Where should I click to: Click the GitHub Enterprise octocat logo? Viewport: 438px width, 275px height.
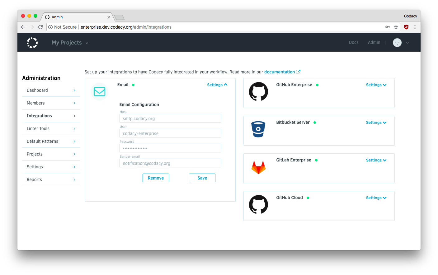[x=258, y=91]
